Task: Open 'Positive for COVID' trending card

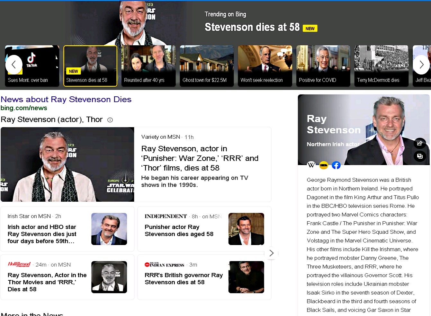Action: click(x=323, y=66)
